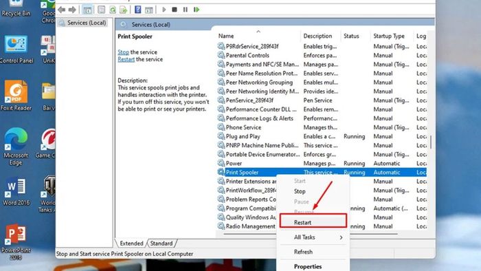
Task: Click the Export List toolbar icon
Action: 123,10
